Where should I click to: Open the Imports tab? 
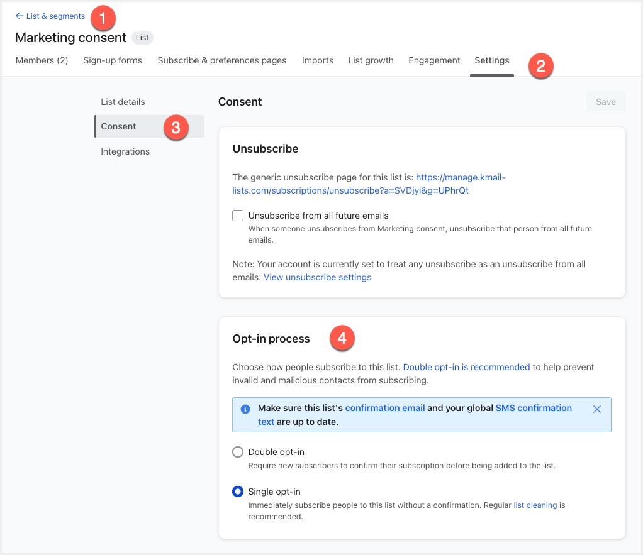318,60
